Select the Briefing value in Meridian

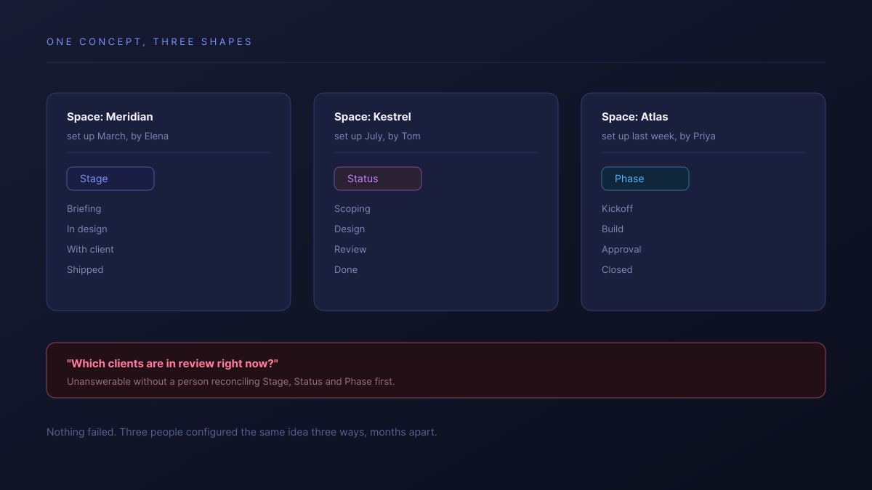[84, 209]
